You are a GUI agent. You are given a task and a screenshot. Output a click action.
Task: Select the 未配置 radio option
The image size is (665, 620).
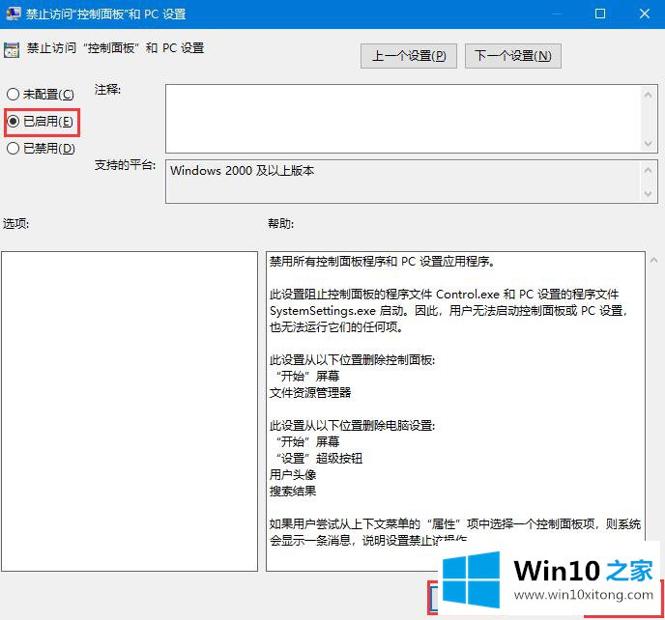tap(13, 95)
